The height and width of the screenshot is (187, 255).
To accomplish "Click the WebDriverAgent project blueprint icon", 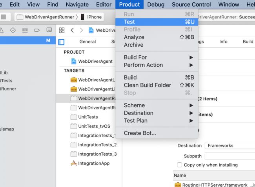I will (74, 61).
